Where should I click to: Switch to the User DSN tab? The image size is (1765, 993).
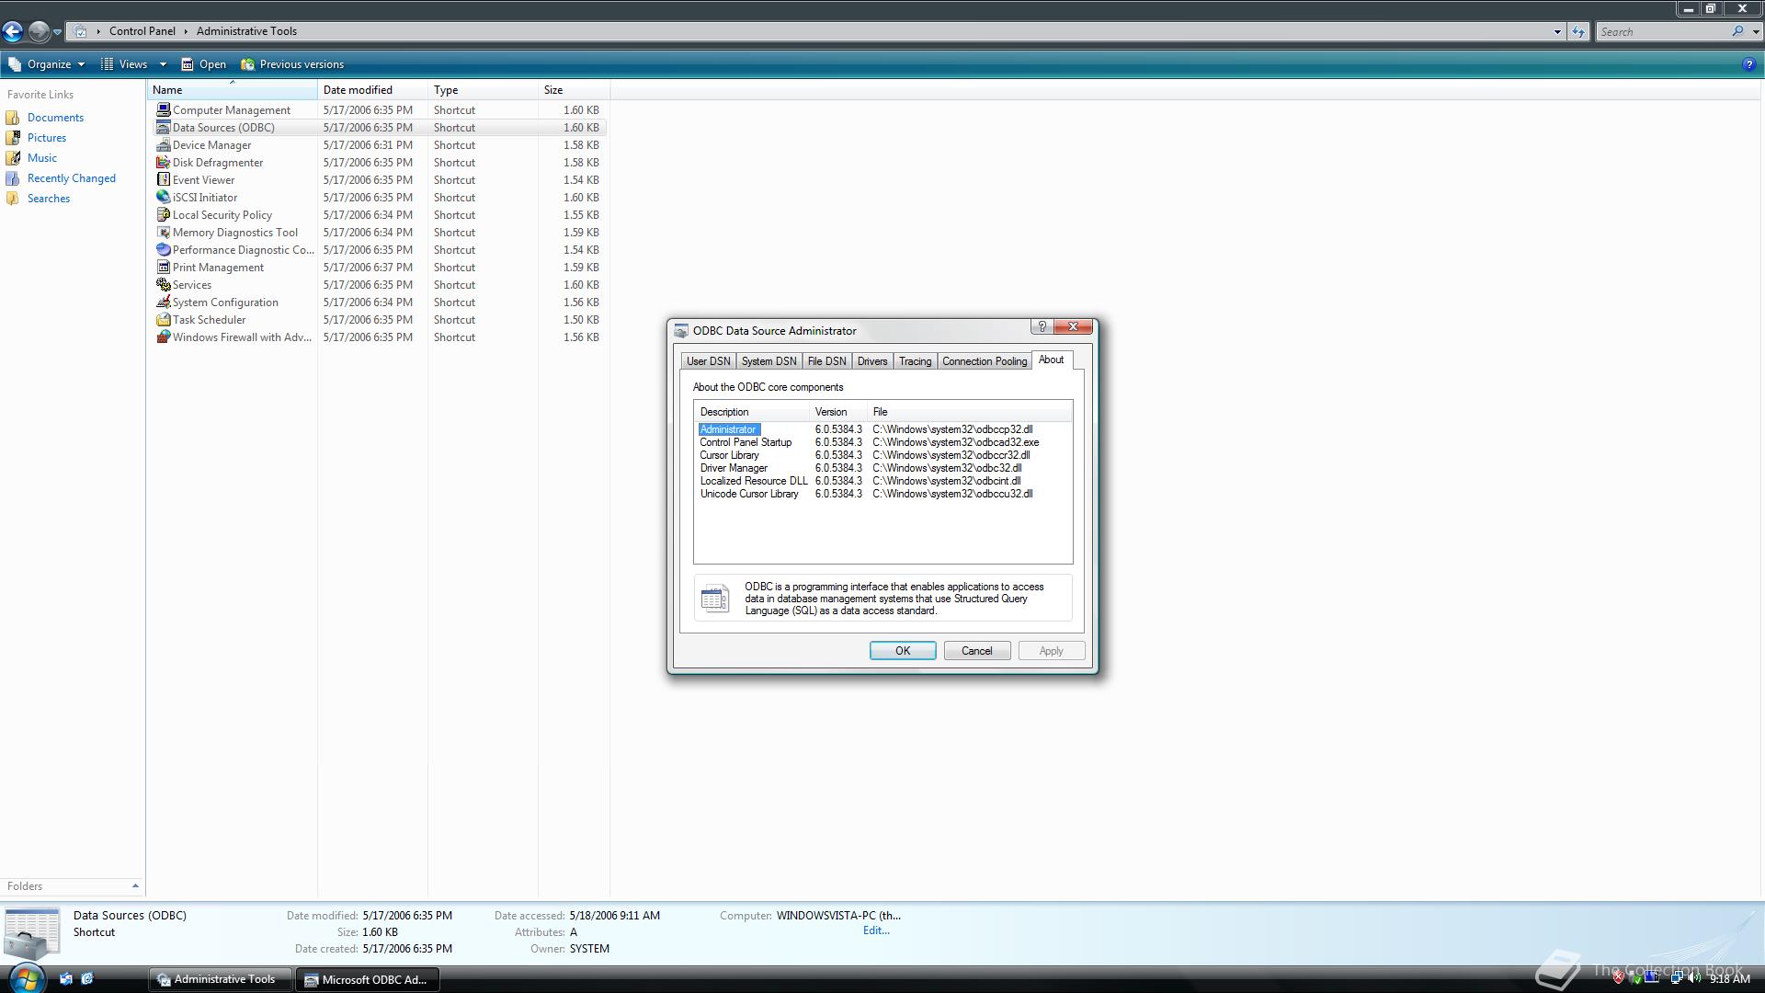coord(708,361)
